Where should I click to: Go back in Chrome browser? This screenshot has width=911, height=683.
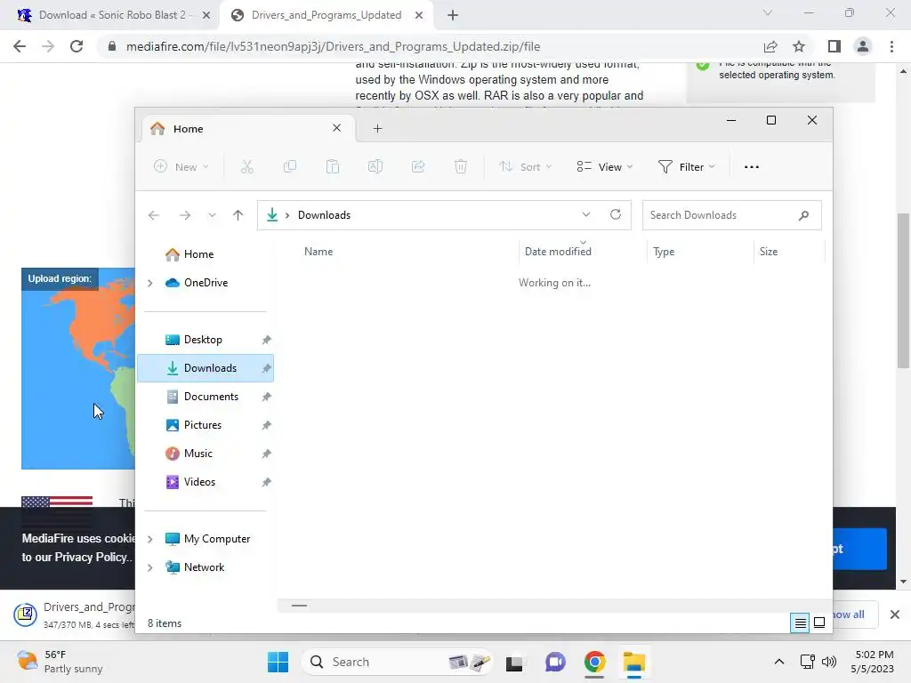click(x=20, y=46)
